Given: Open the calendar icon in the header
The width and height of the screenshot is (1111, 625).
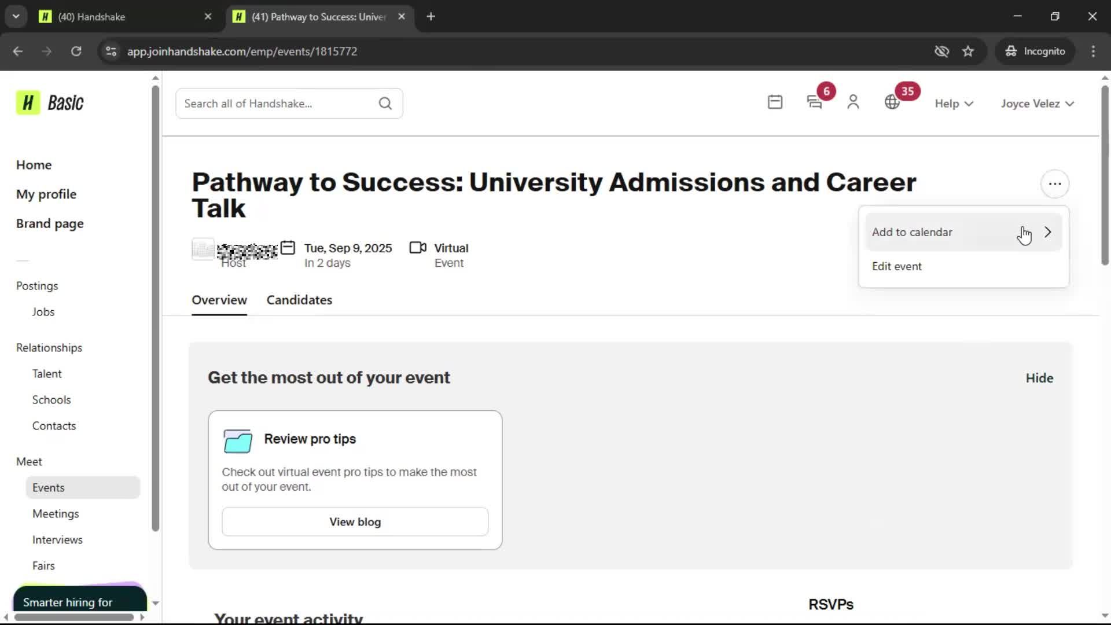Looking at the screenshot, I should pos(775,102).
